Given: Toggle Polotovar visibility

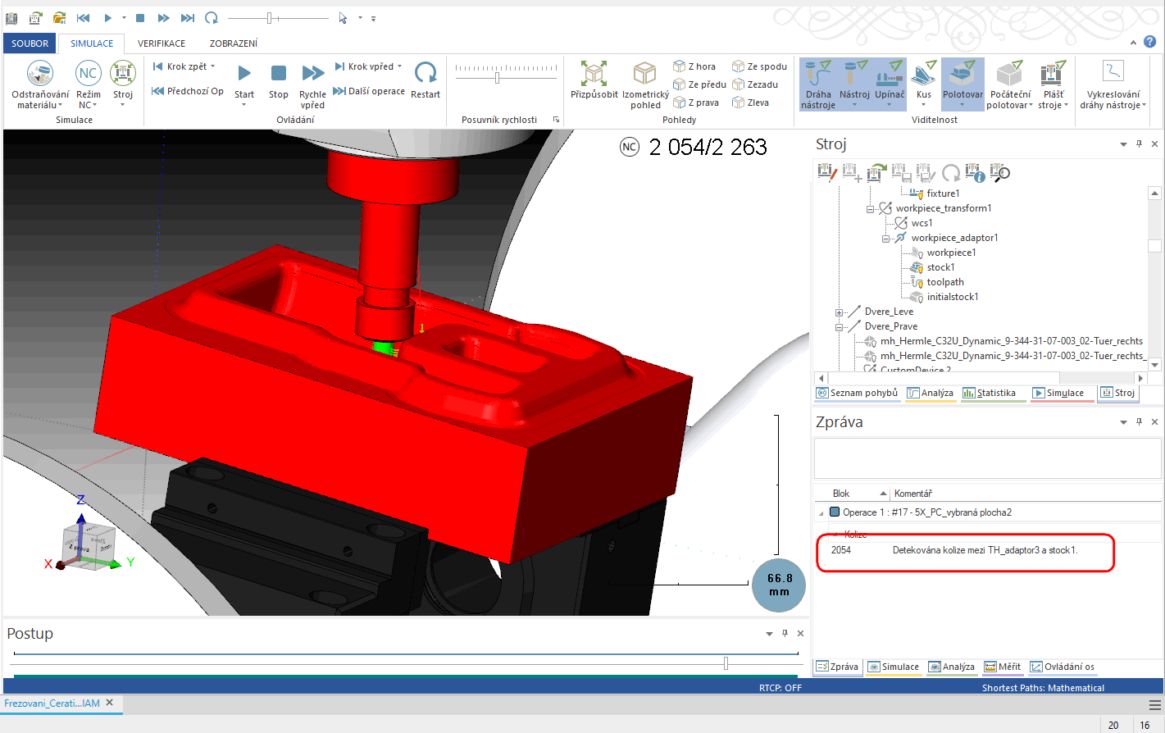Looking at the screenshot, I should tap(962, 74).
